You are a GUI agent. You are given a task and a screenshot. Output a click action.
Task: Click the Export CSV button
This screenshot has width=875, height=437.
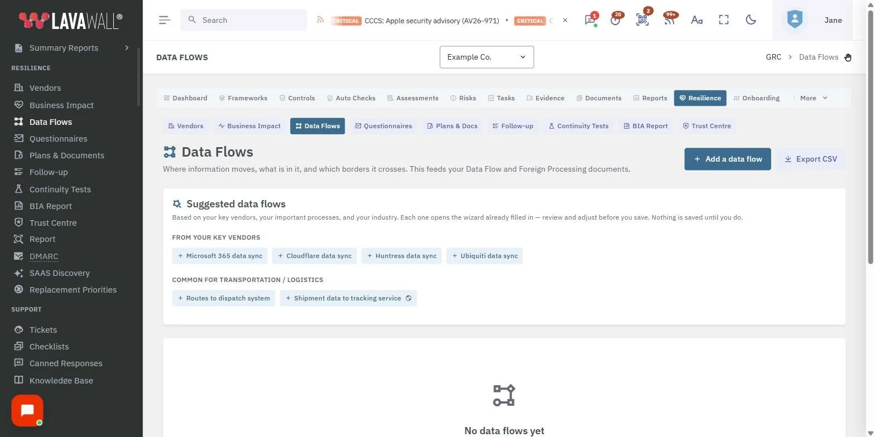pyautogui.click(x=811, y=159)
